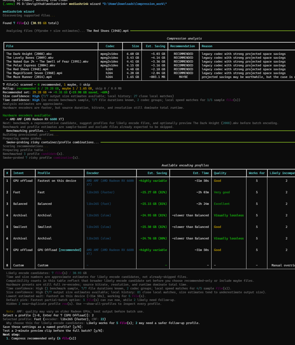This screenshot has width=295, height=345.
Task: Click the 'Est. Time' column header
Action: pos(201,173)
